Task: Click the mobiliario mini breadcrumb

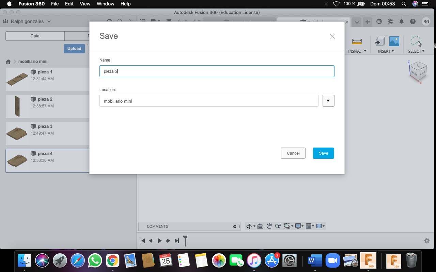Action: pos(33,62)
